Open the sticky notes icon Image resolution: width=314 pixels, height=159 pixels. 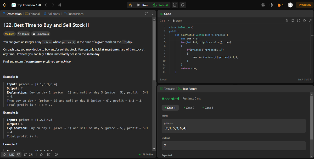[x=183, y=5]
